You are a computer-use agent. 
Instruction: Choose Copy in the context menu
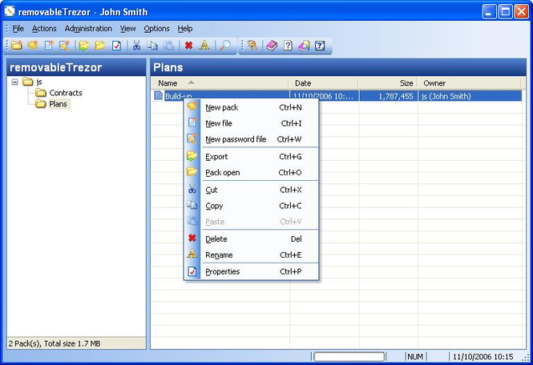pyautogui.click(x=251, y=206)
